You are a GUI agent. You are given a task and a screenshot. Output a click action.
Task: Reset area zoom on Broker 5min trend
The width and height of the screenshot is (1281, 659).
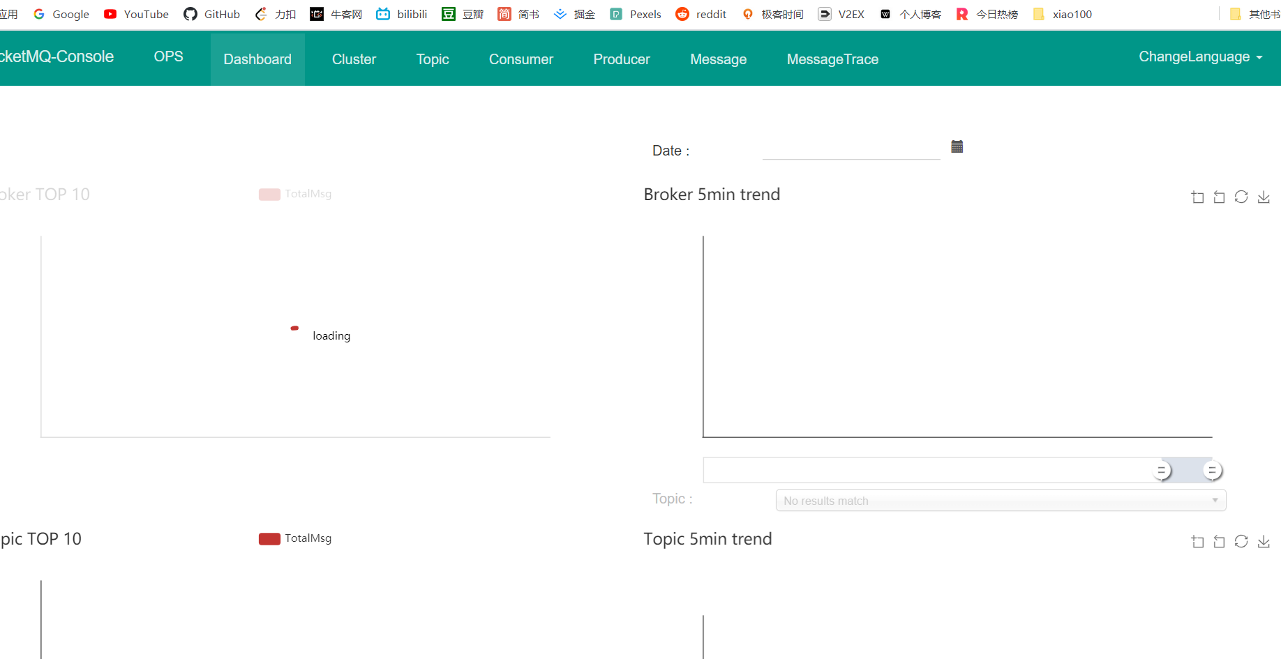[1219, 197]
